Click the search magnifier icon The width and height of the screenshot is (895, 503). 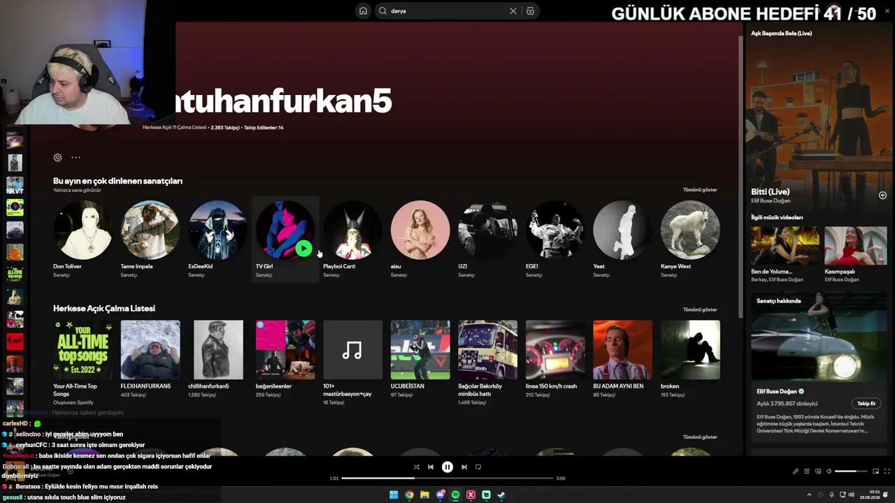pyautogui.click(x=382, y=11)
